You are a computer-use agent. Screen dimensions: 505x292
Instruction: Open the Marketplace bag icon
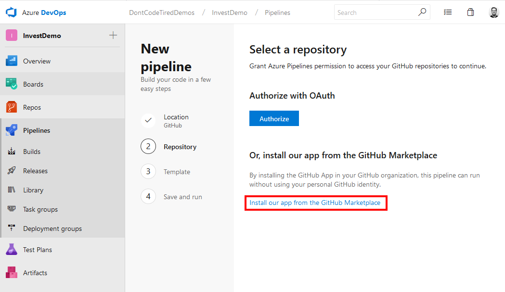click(x=470, y=12)
